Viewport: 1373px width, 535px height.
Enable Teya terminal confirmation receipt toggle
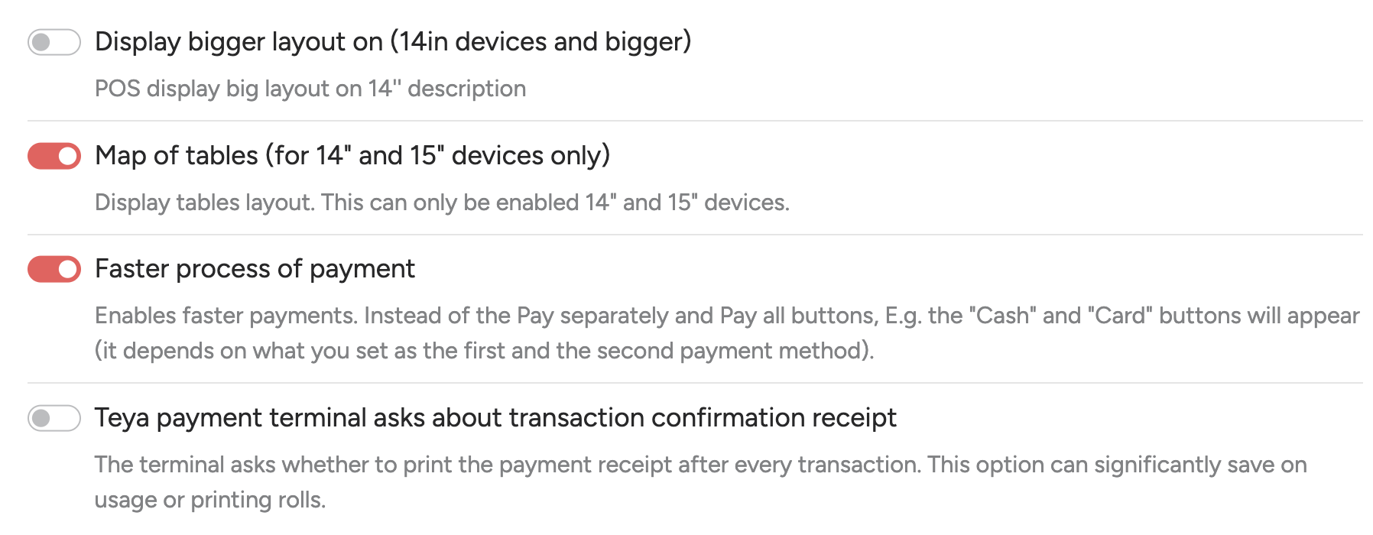[x=54, y=418]
